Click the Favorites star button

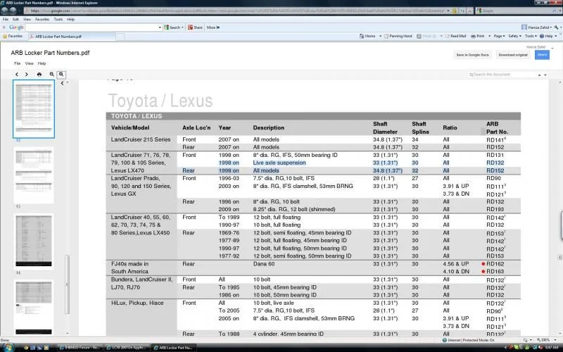(x=12, y=37)
